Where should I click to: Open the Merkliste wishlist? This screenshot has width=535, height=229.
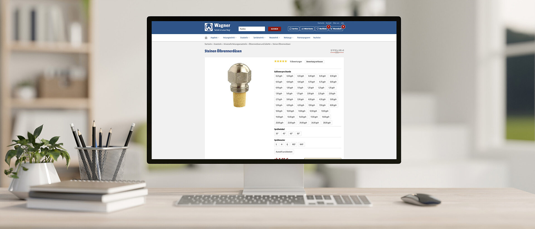click(x=322, y=29)
